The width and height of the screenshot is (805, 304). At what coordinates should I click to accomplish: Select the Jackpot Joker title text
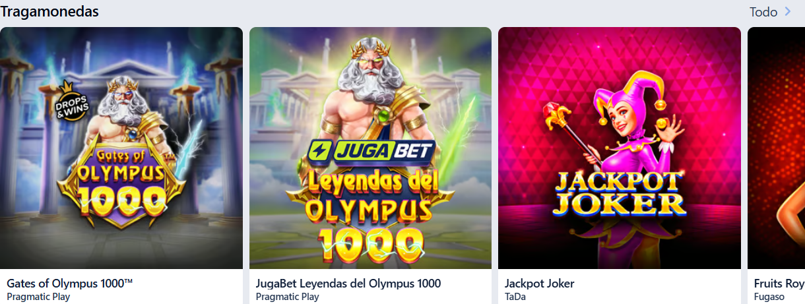(540, 284)
